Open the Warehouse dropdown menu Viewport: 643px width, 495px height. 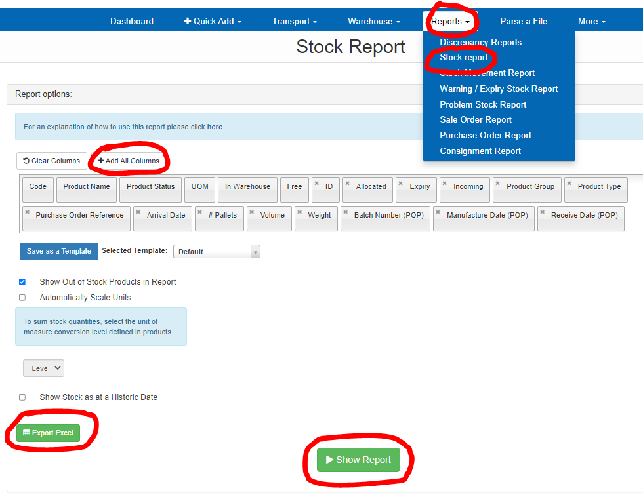[x=373, y=22]
